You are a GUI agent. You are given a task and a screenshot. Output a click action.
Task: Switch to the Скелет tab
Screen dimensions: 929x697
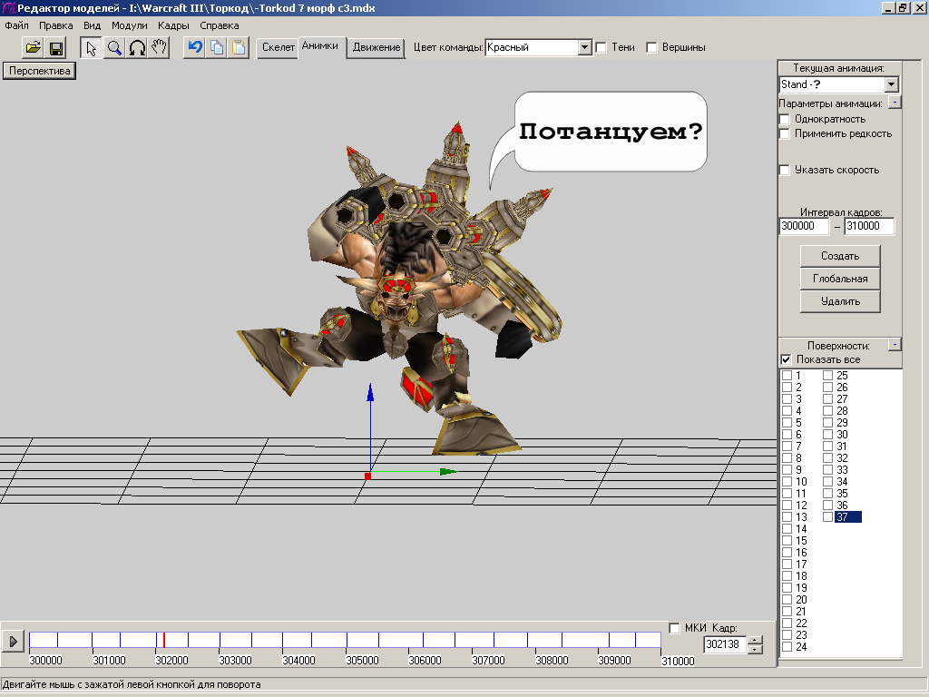click(x=279, y=47)
